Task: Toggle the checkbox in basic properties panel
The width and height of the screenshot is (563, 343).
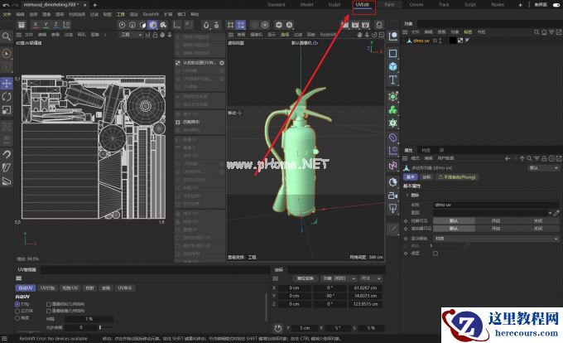Action: (x=435, y=254)
